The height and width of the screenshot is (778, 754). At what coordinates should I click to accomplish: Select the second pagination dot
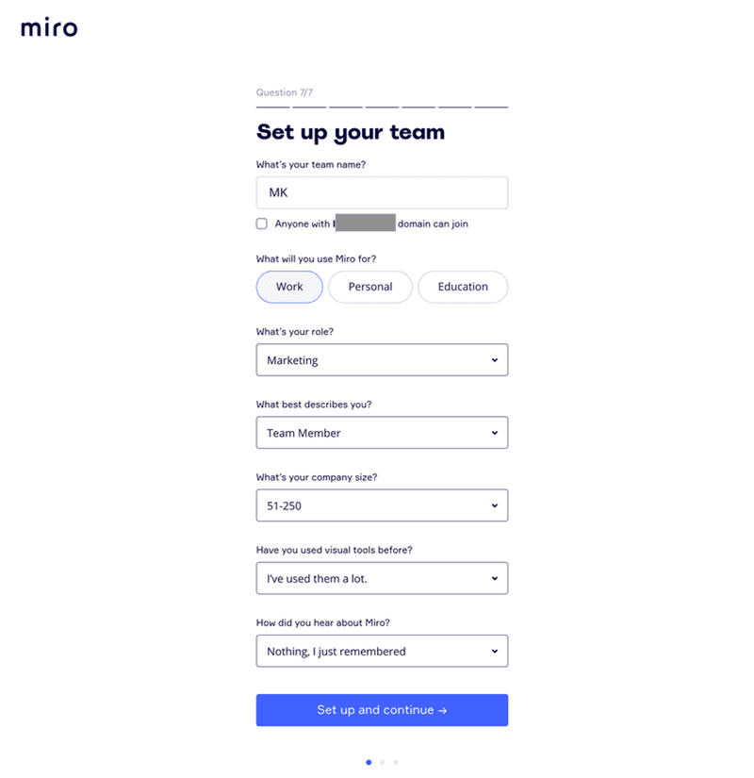(382, 762)
